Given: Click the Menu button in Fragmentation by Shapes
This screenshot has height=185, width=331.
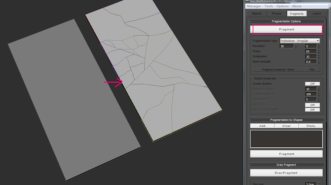Looking at the screenshot, I should point(311,126).
